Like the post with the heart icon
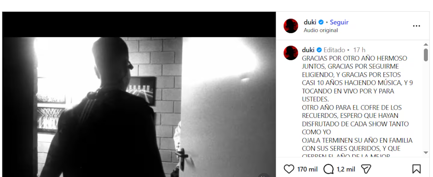 [x=289, y=169]
